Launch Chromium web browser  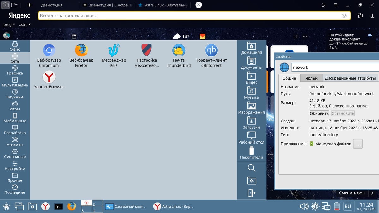pos(49,56)
